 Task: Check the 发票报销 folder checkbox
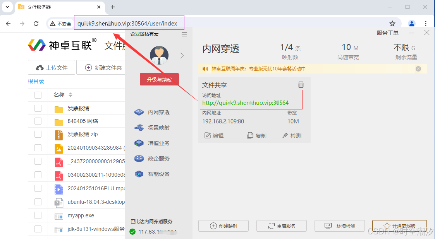coord(38,108)
